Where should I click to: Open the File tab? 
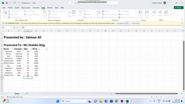click(4, 8)
